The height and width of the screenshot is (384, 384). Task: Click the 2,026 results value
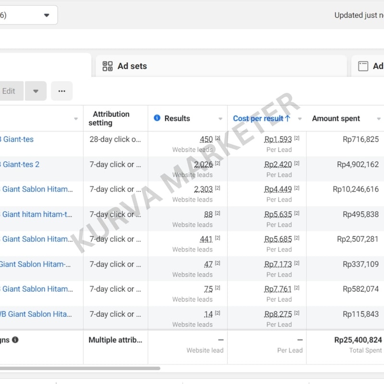203,165
